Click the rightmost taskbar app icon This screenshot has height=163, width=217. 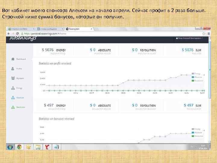tap(56, 147)
